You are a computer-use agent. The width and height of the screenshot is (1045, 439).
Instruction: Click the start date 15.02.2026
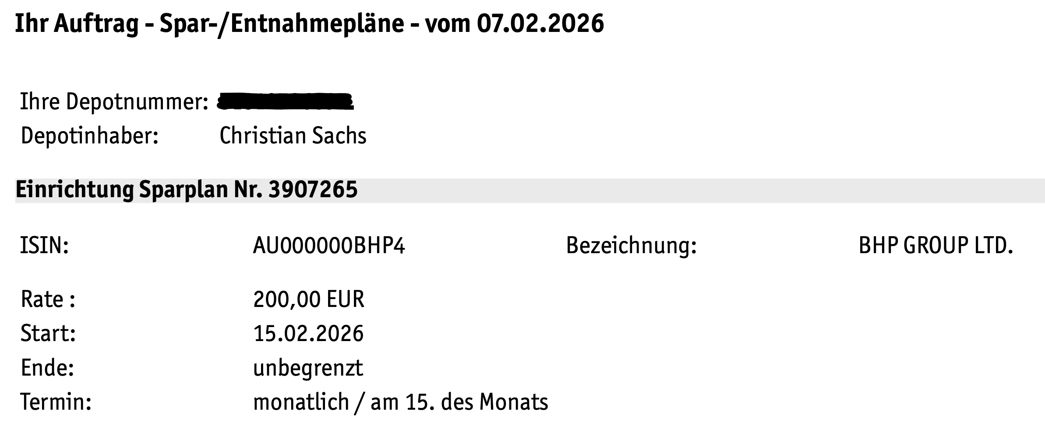click(x=308, y=334)
